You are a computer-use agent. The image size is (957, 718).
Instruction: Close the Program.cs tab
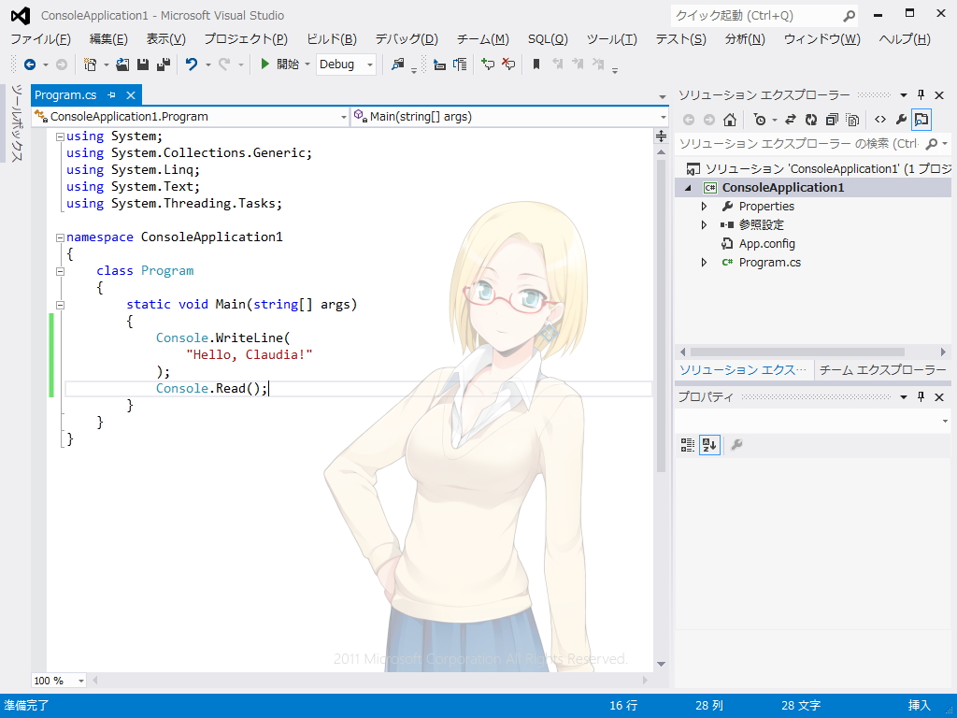[131, 95]
